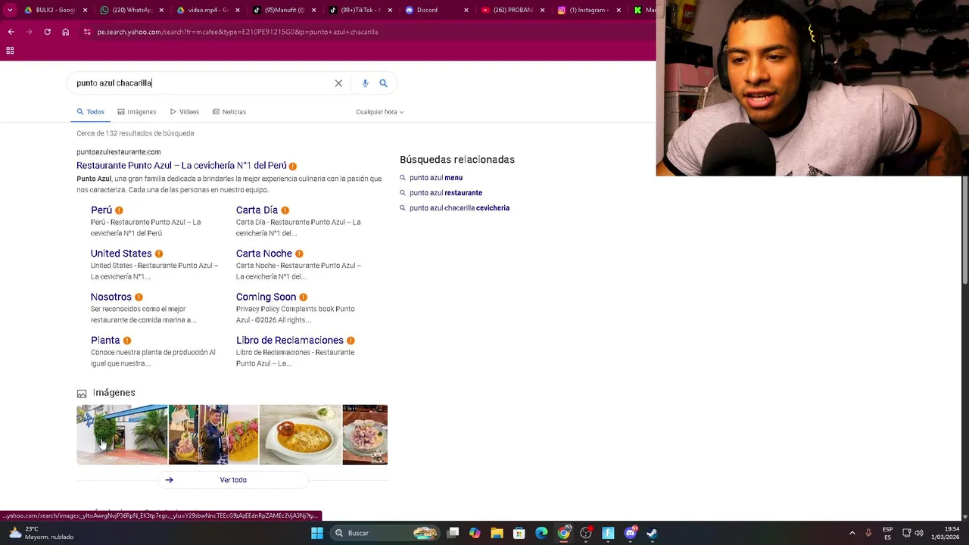Open the Windows Start menu
The width and height of the screenshot is (969, 545).
point(317,533)
